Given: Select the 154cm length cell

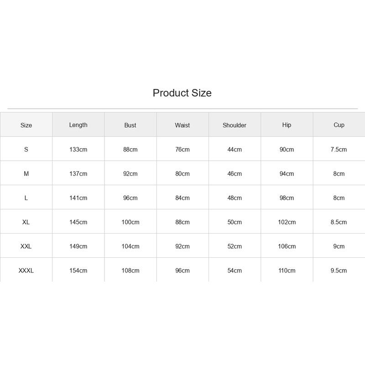Looking at the screenshot, I should click(x=78, y=270).
